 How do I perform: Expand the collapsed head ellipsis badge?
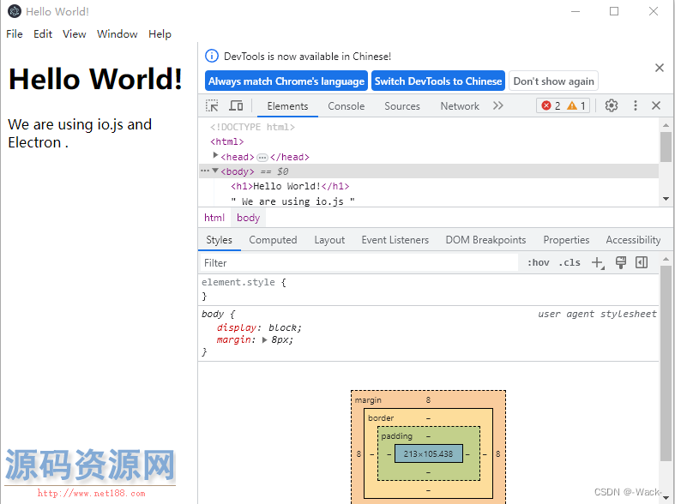tap(262, 158)
